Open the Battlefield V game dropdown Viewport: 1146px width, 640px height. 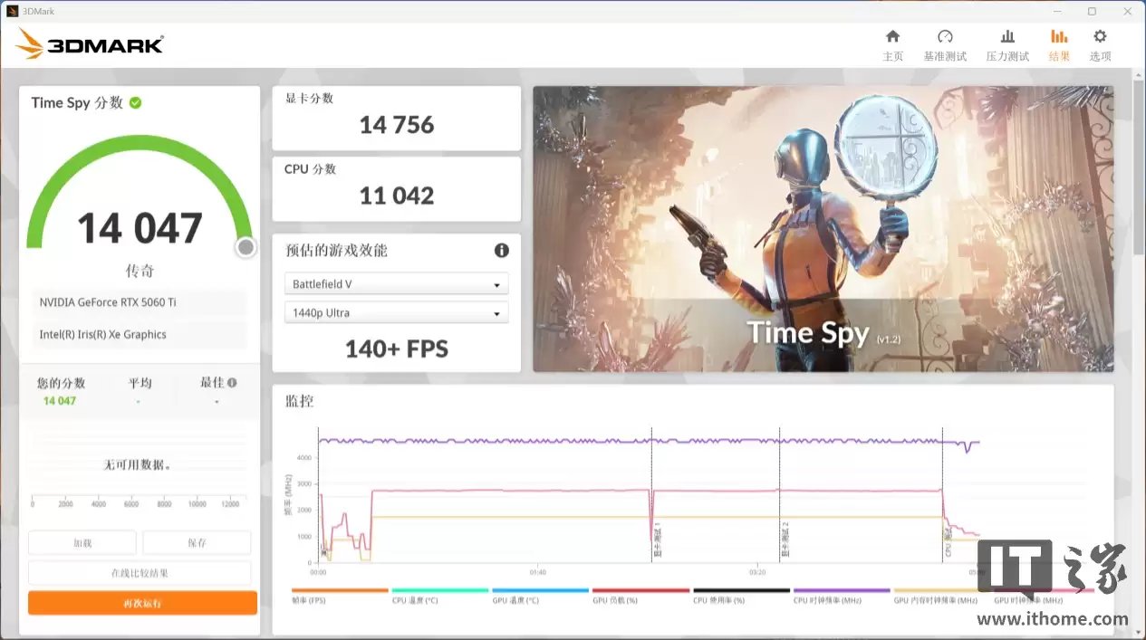pyautogui.click(x=396, y=283)
